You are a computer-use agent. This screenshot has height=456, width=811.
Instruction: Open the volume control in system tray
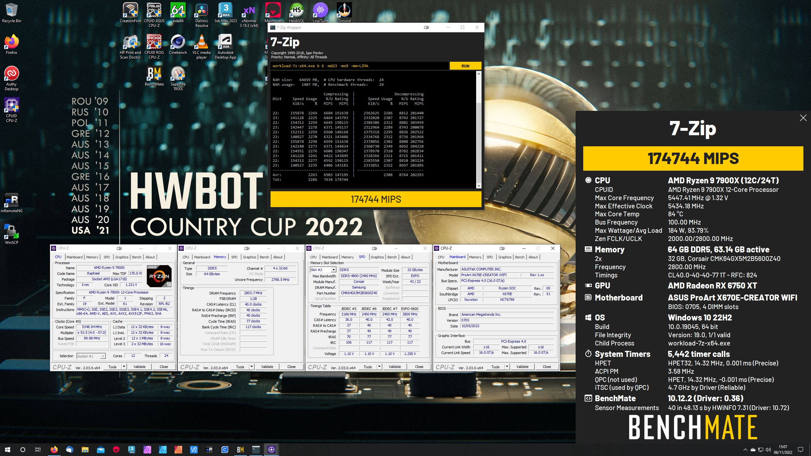pos(768,450)
